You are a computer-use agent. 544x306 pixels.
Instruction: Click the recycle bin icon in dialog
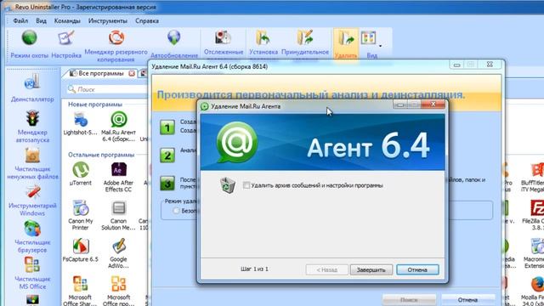click(x=227, y=185)
